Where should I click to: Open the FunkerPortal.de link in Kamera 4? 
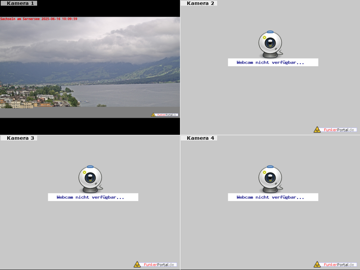click(x=335, y=264)
